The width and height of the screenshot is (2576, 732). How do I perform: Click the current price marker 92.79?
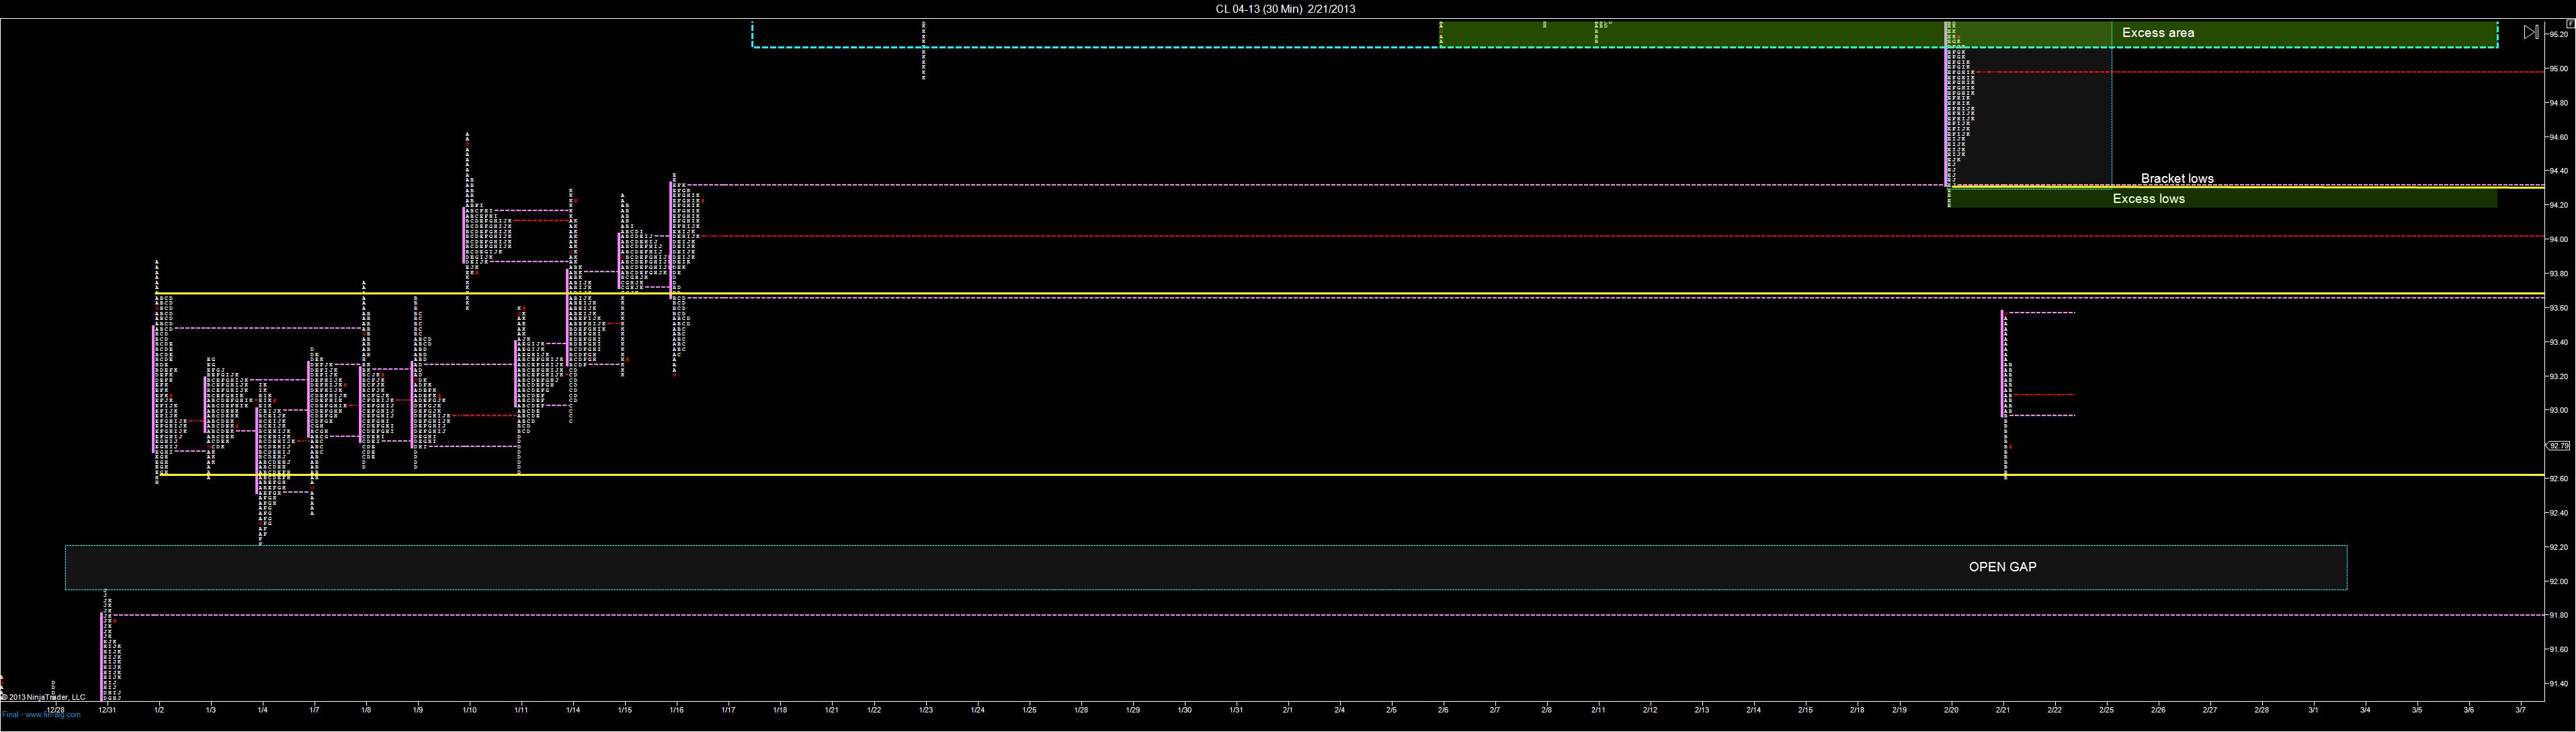pos(2559,446)
